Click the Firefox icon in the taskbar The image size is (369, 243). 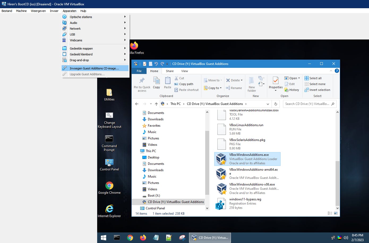[143, 238]
